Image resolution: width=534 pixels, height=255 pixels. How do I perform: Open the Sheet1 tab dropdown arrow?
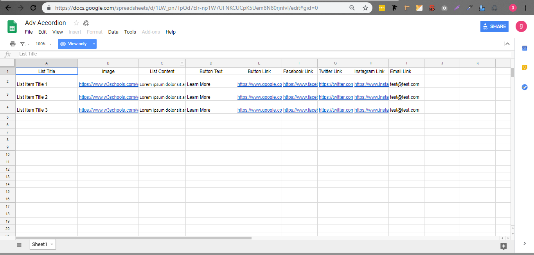(52, 244)
